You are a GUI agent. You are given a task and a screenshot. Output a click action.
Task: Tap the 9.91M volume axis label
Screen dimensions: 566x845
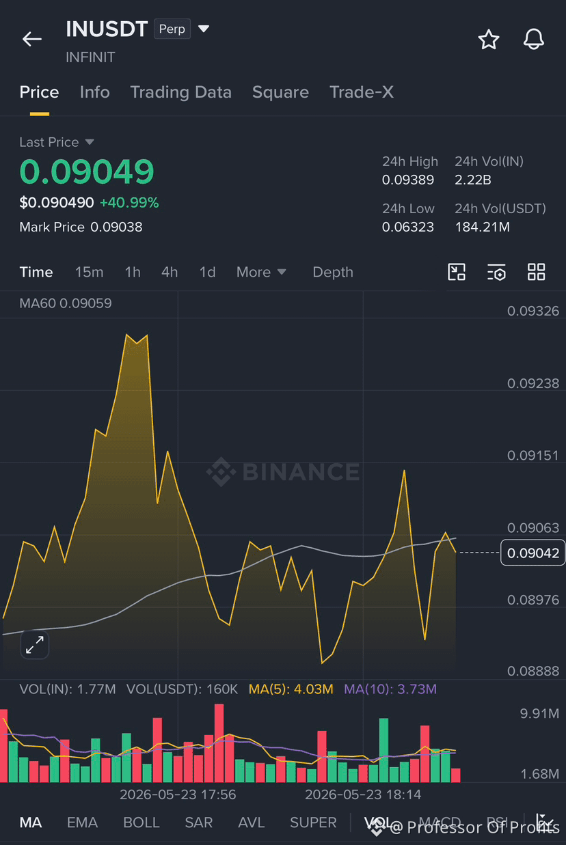coord(539,714)
